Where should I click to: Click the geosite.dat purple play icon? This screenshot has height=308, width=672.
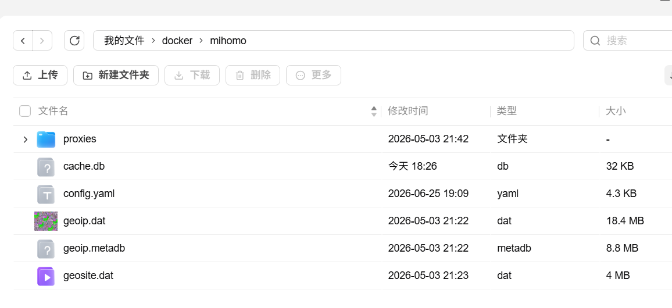pyautogui.click(x=46, y=276)
